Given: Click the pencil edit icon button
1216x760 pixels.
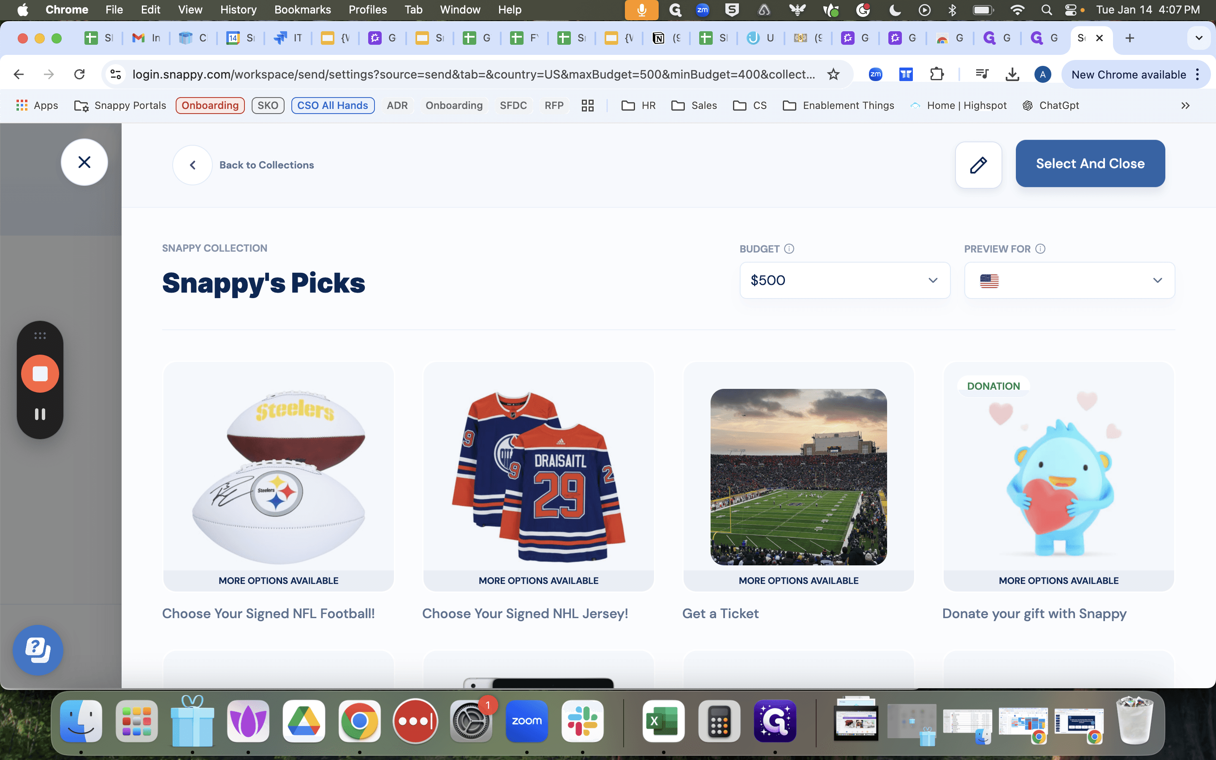Looking at the screenshot, I should (978, 165).
